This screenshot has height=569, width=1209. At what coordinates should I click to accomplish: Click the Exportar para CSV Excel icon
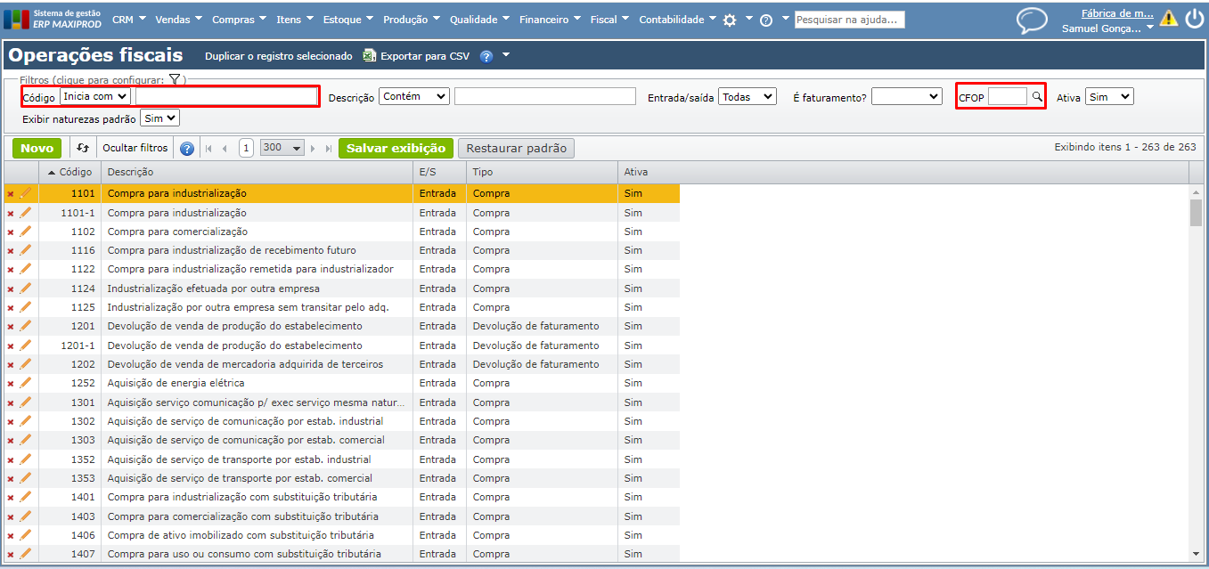point(370,56)
